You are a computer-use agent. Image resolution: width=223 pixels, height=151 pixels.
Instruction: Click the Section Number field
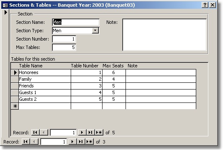pyautogui.click(x=64, y=39)
